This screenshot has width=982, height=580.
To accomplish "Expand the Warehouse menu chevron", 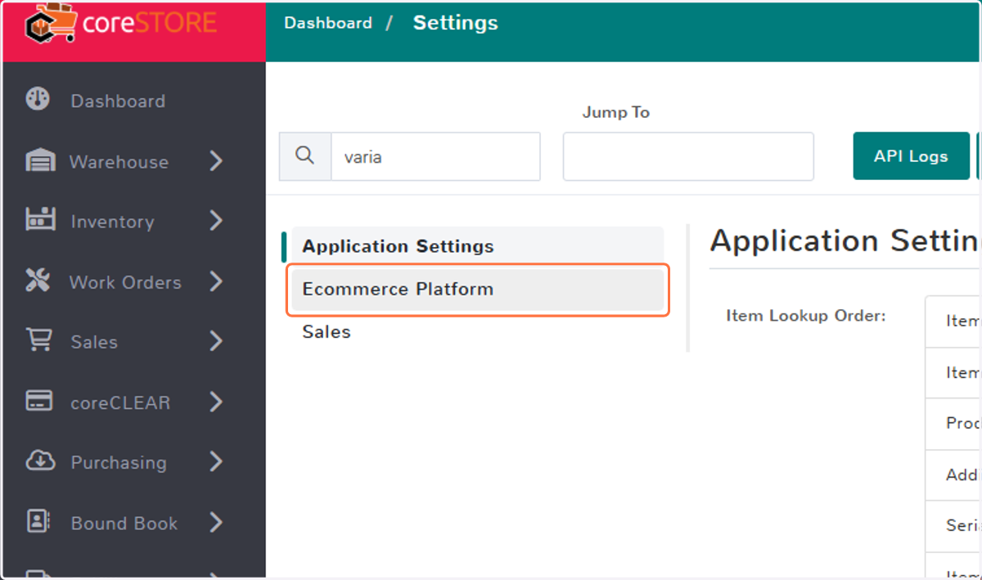I will click(x=216, y=161).
